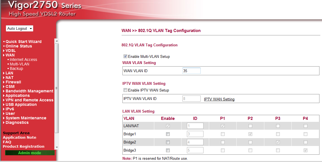Screen dimensions: 322x162
Task: Enable the Bridge1 VLAN checkbox
Action: tap(168, 134)
